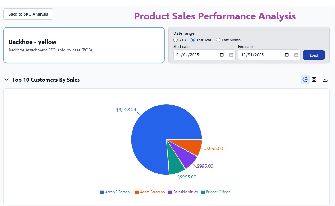
Task: Toggle Adam Saraceno orange legend swatch
Action: pyautogui.click(x=137, y=192)
